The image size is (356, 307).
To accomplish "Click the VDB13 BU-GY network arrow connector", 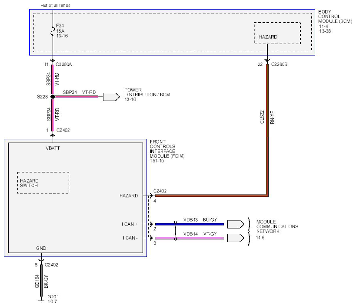I will [236, 224].
